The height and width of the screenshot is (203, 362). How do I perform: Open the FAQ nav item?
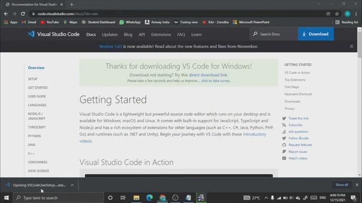tap(181, 34)
